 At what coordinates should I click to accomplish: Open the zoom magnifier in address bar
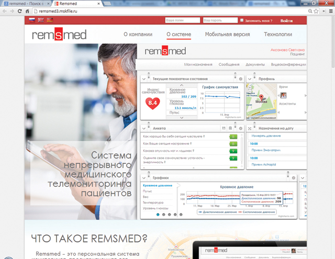310,11
